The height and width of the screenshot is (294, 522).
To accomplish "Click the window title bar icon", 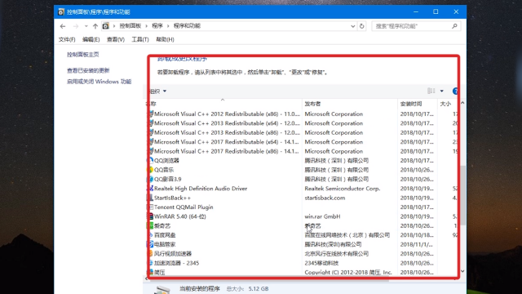I will point(61,12).
